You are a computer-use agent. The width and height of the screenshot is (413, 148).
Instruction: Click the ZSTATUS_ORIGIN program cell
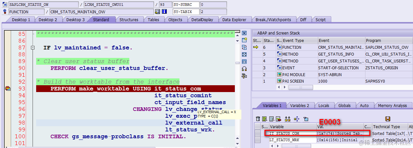coord(389,68)
